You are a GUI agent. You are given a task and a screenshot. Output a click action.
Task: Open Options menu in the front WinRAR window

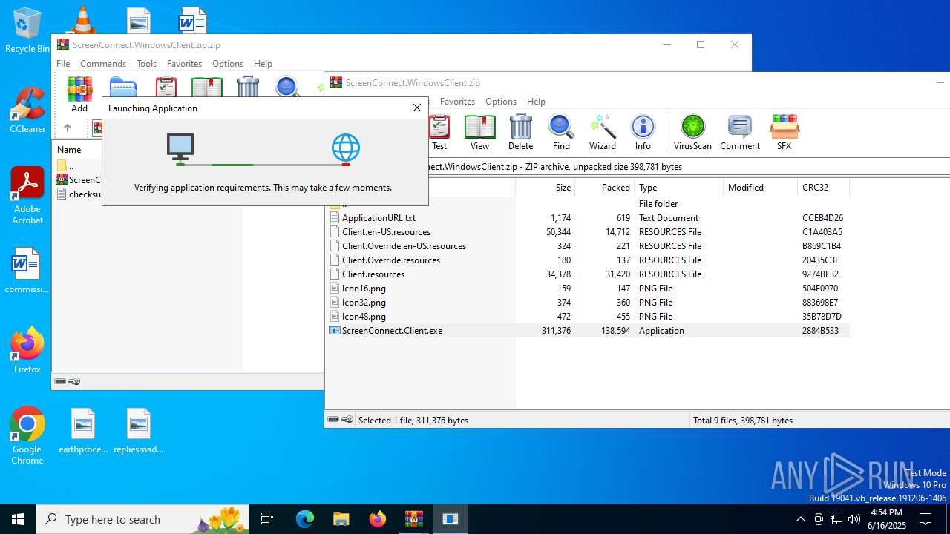point(501,101)
